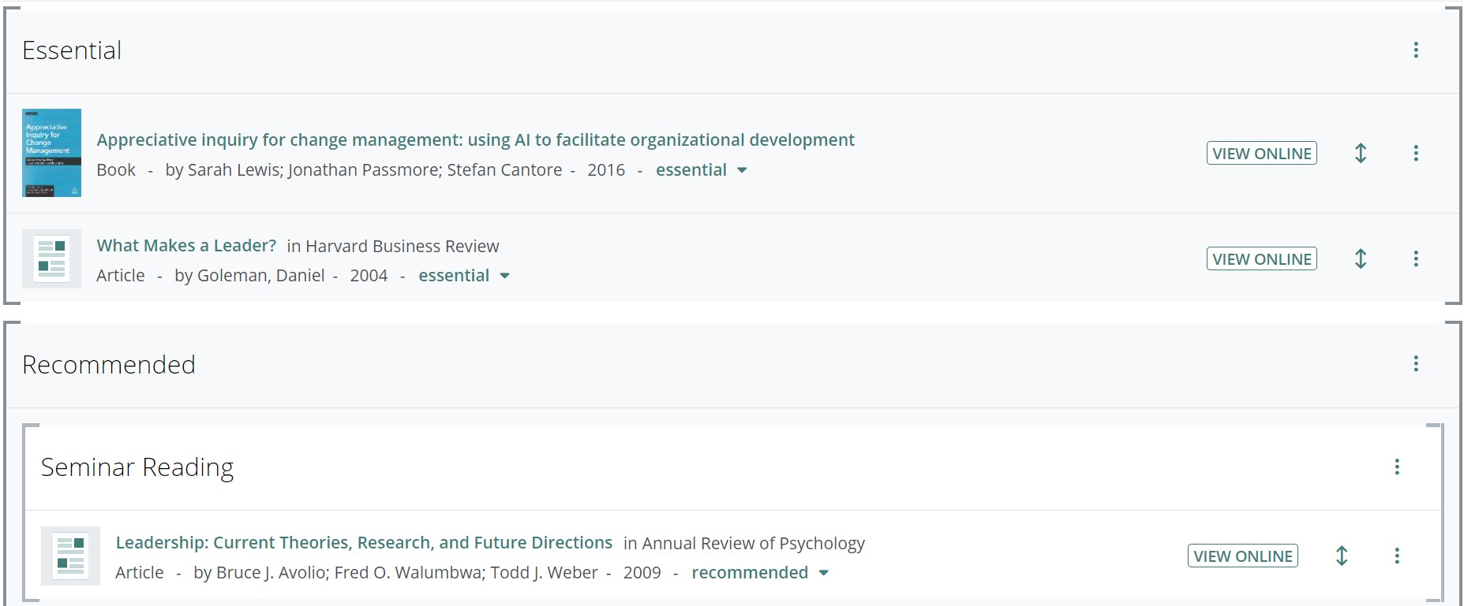Open options menu for Recommended section

[x=1416, y=363]
